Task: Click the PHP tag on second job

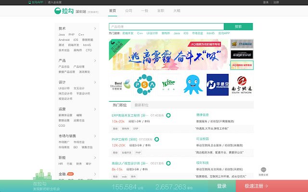Action: tap(138, 153)
